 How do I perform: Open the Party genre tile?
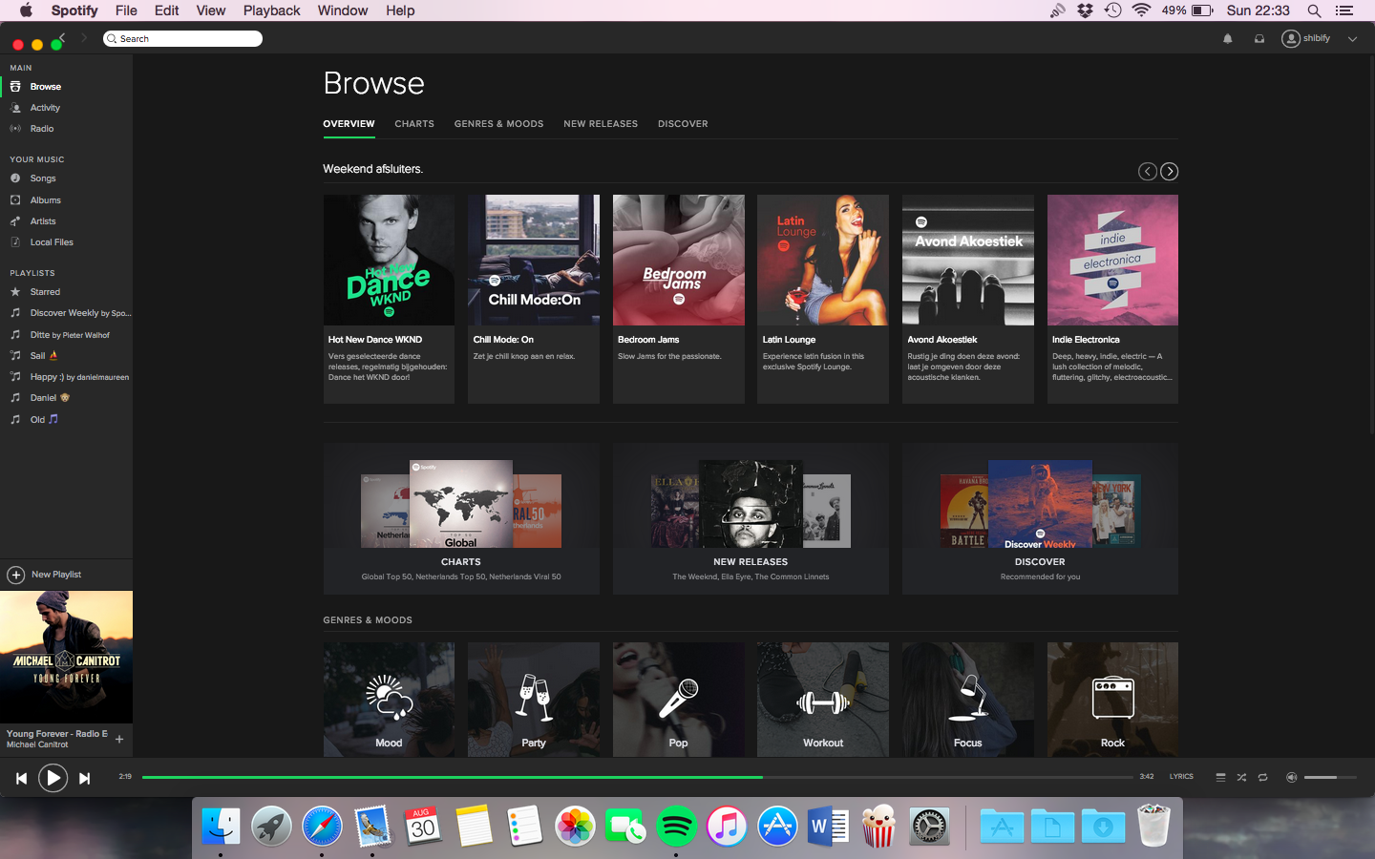pos(534,700)
